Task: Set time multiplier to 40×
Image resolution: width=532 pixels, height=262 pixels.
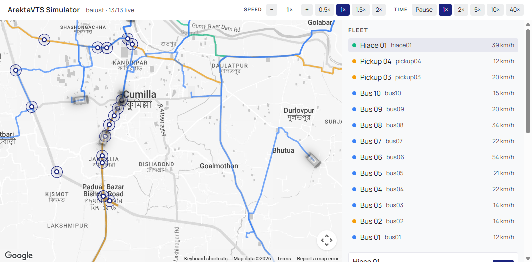Action: tap(514, 10)
